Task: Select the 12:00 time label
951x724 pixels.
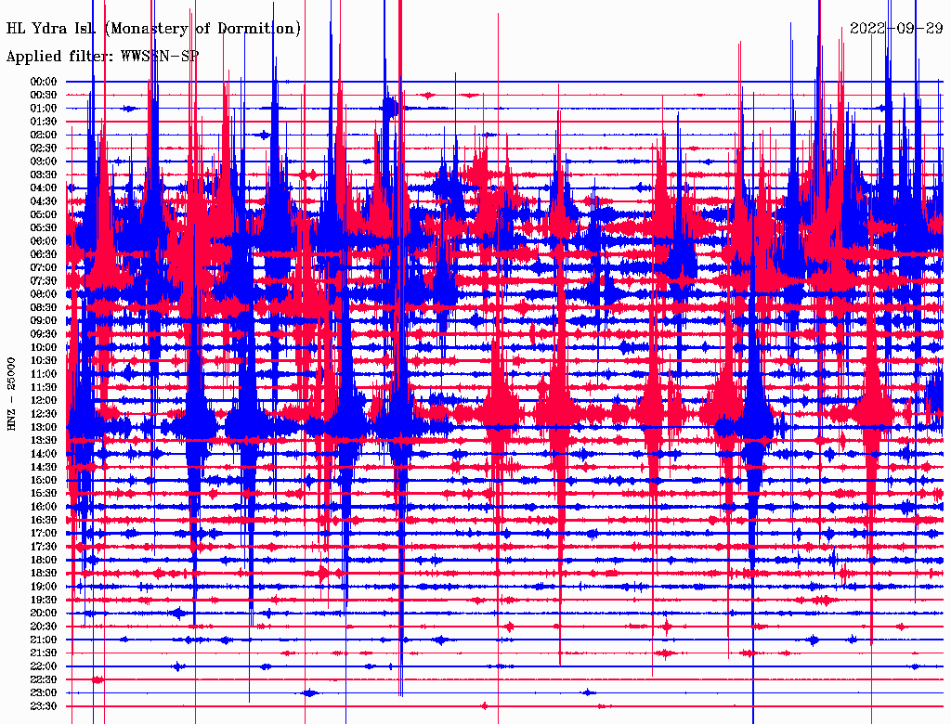Action: click(44, 401)
